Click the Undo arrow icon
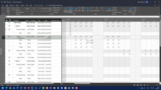The image size is (161, 90). pos(3,8)
